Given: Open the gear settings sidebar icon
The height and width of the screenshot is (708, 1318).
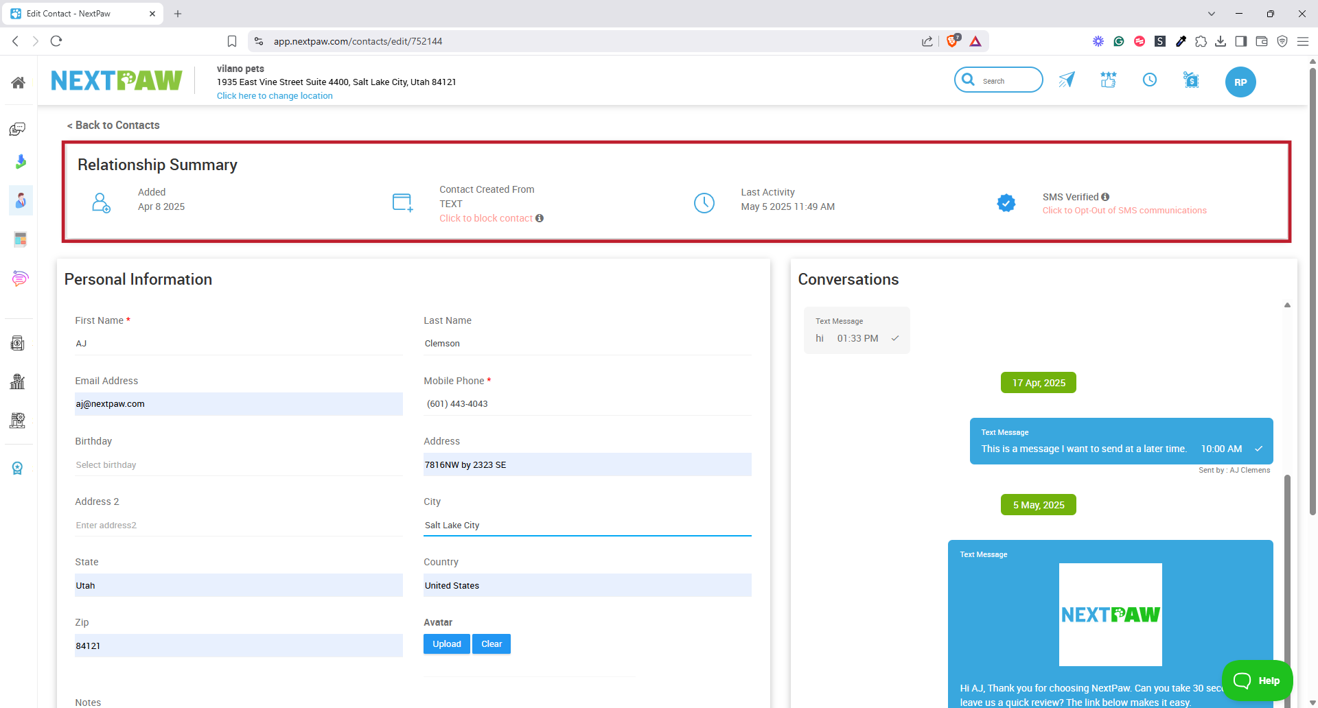Looking at the screenshot, I should pyautogui.click(x=18, y=420).
